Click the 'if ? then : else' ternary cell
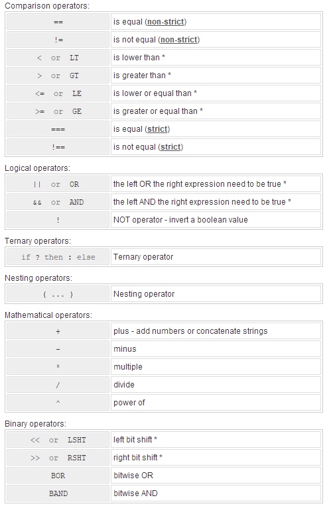Screen dimensions: 329x512 tap(58, 257)
